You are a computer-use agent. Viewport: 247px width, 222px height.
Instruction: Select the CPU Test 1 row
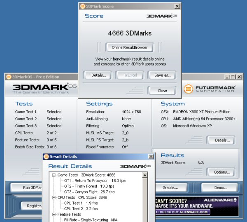click(x=81, y=203)
